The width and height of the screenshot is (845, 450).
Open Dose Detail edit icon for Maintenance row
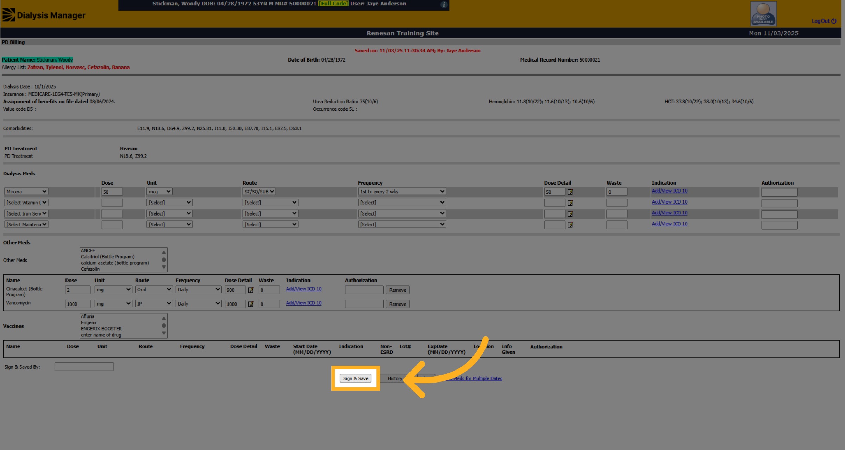pos(570,225)
